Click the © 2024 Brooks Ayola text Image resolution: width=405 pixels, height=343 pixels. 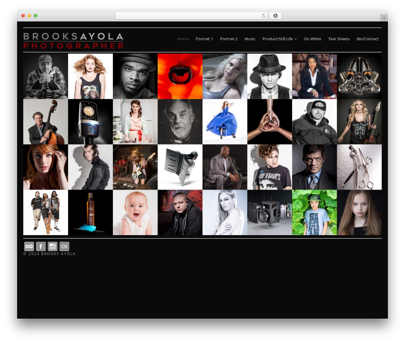49,254
